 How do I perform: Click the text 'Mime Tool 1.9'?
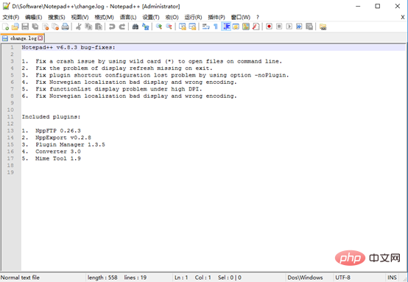point(58,158)
